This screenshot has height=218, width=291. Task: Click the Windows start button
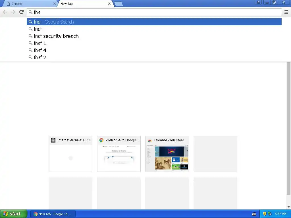pos(14,214)
